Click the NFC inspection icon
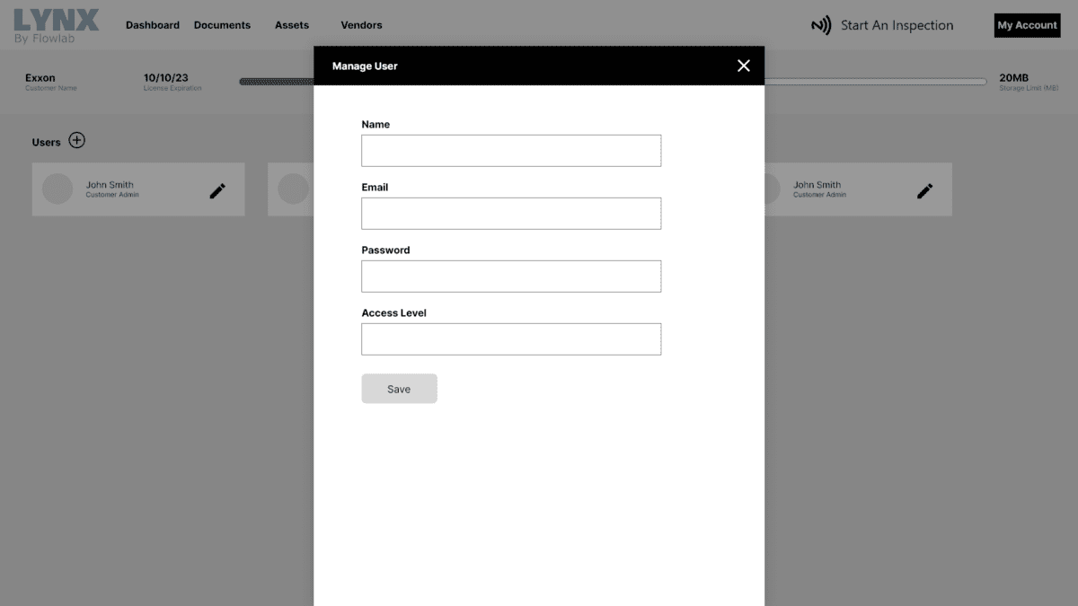 point(821,26)
